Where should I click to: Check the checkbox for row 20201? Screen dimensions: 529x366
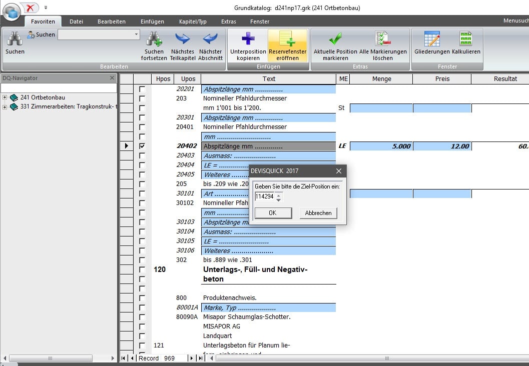(x=142, y=89)
